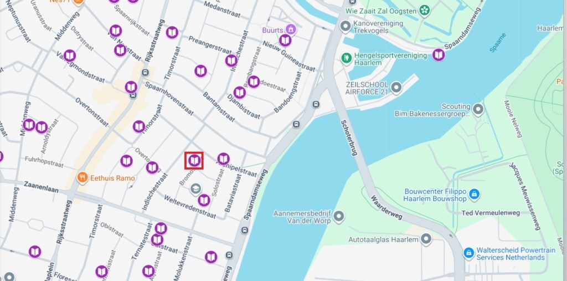Viewport: 567px width, 281px height.
Task: Click the Aannemersbedrijf Van der Worp pin
Action: coord(339,216)
